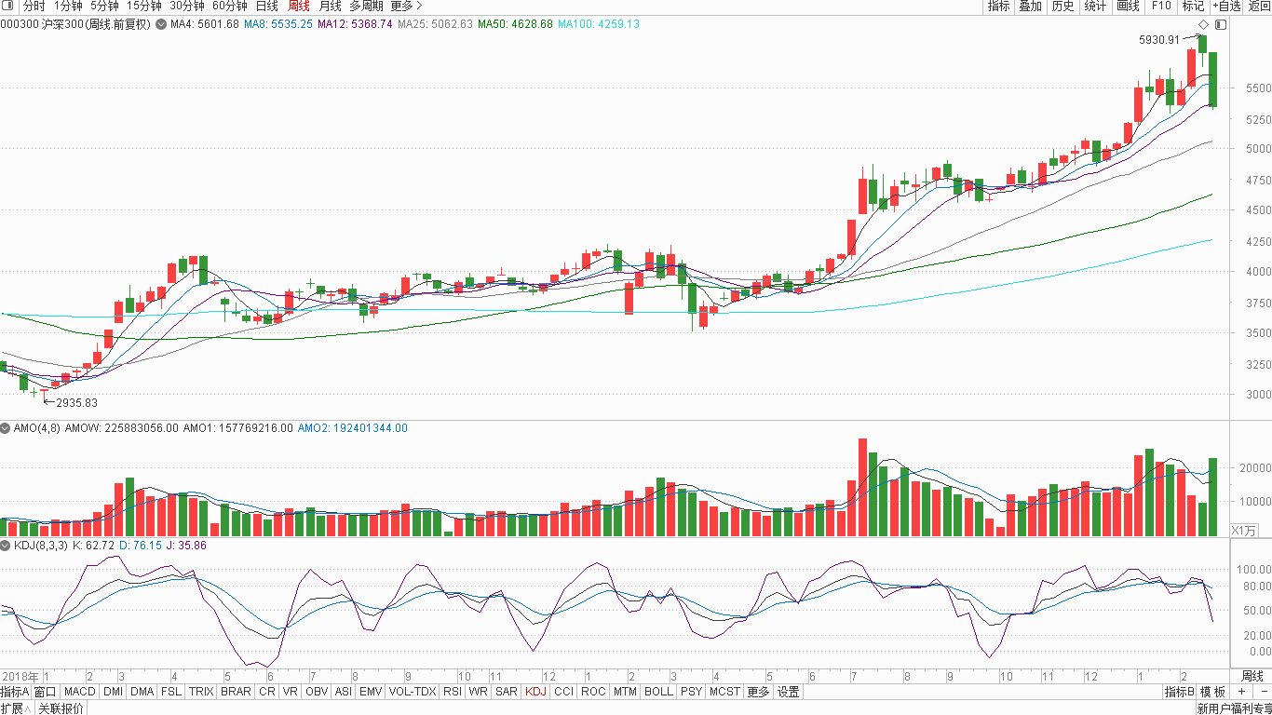Image resolution: width=1272 pixels, height=715 pixels.
Task: Open the 关联报价 related quotes tab
Action: tap(61, 708)
